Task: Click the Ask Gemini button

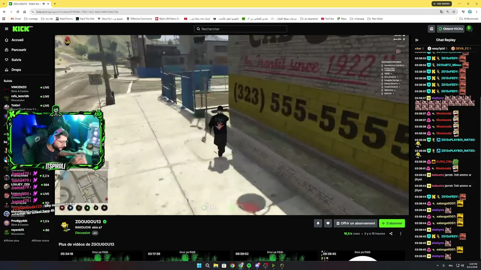Action: (x=442, y=4)
